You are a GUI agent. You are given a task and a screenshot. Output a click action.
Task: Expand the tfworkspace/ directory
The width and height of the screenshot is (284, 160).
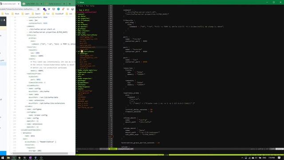pyautogui.click(x=83, y=87)
